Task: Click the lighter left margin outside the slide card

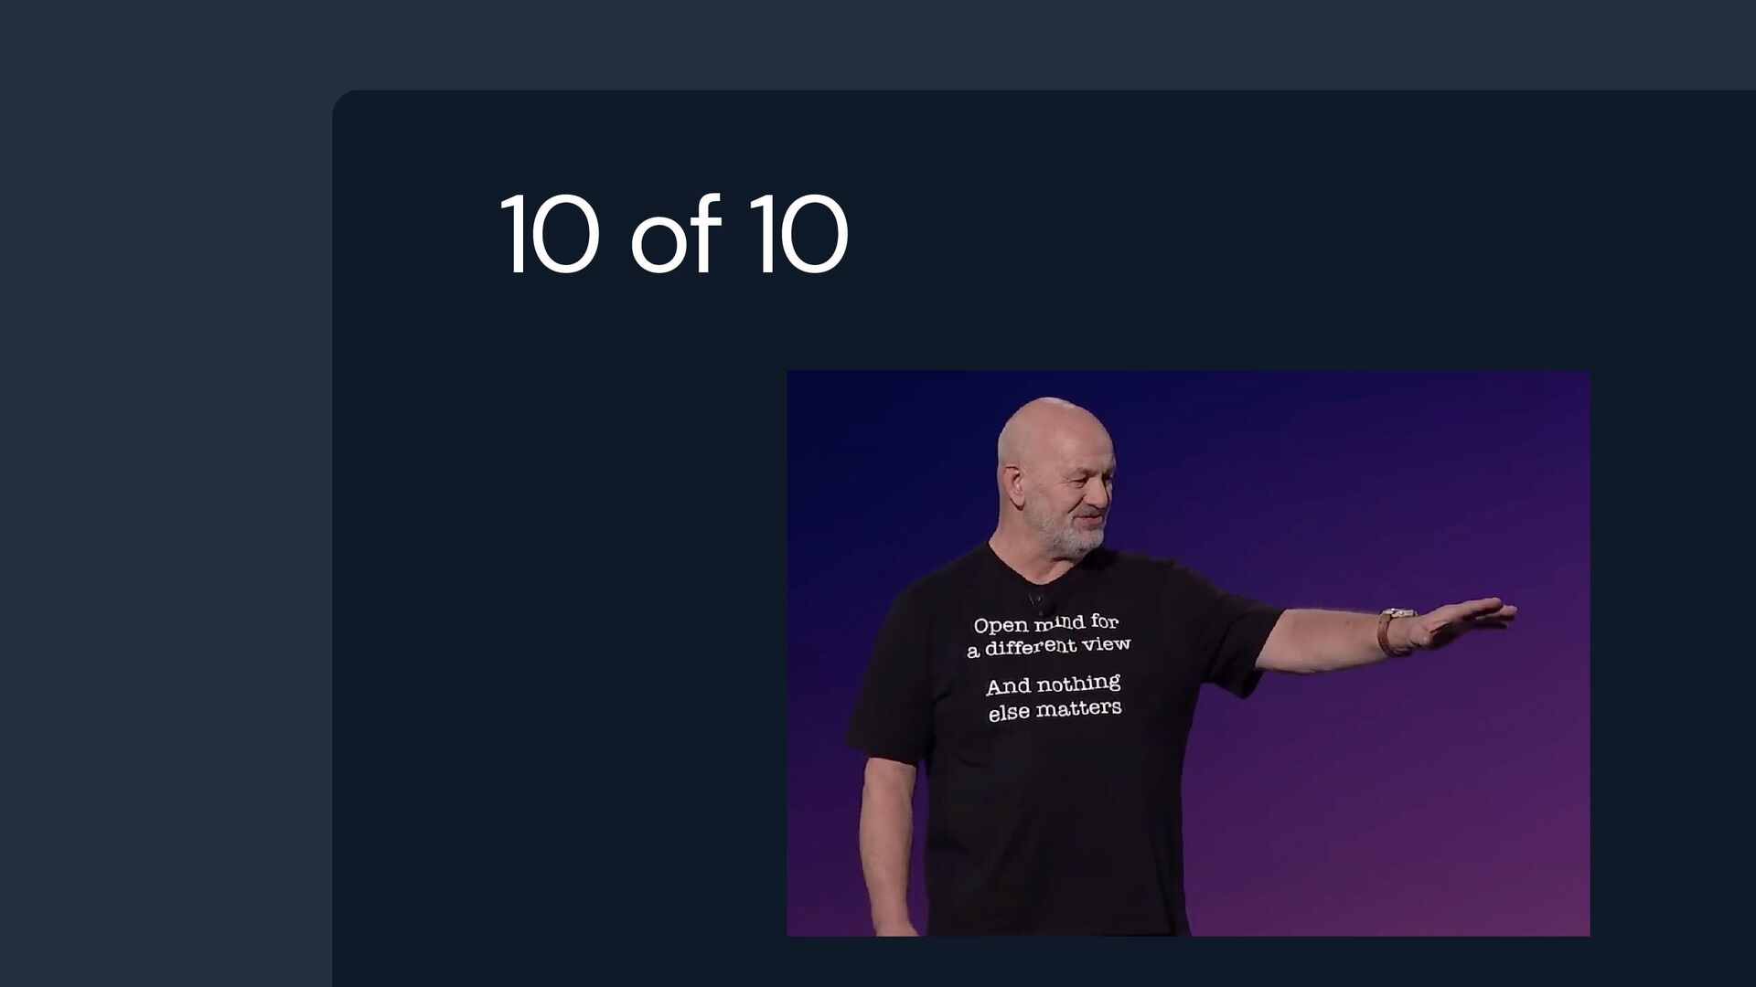Action: click(x=165, y=548)
